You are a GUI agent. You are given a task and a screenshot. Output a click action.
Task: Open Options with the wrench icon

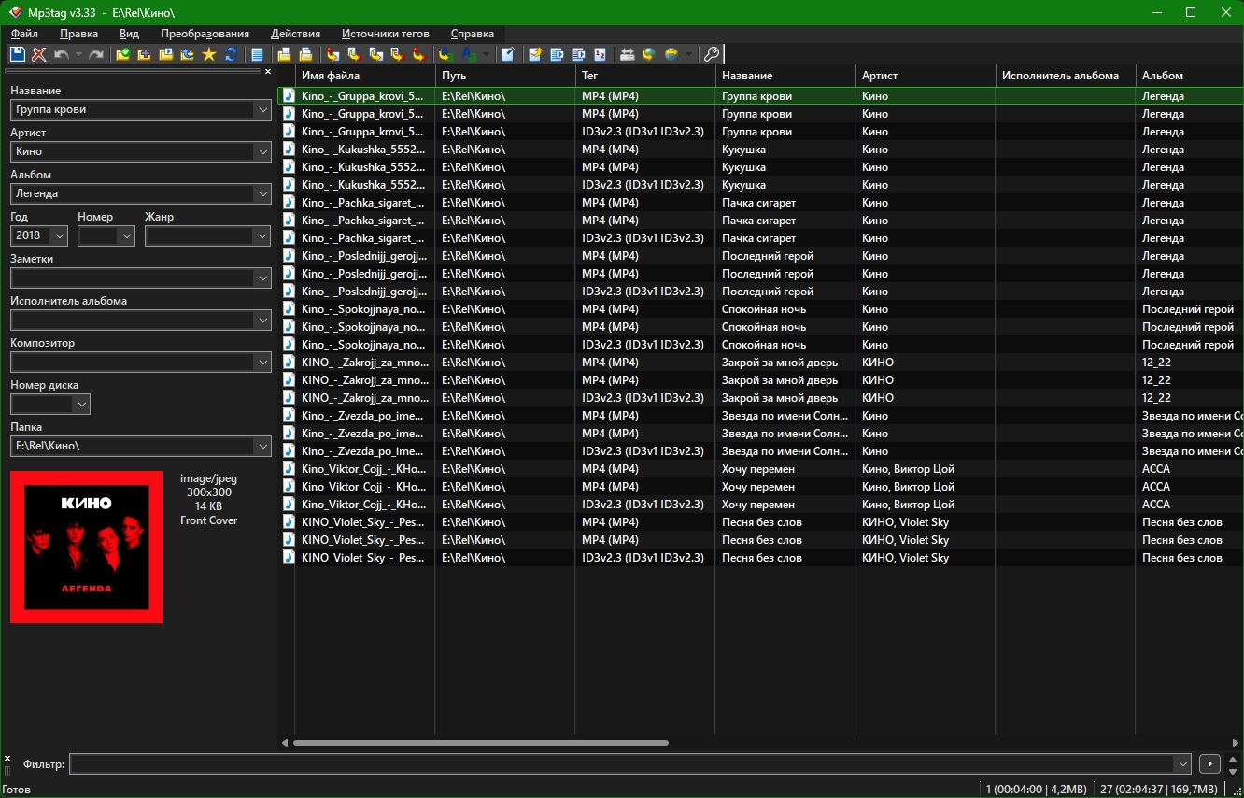(x=711, y=54)
